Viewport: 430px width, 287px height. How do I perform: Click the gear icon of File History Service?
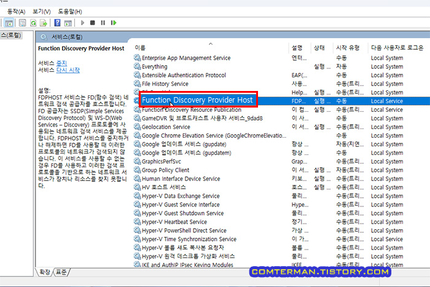pos(137,84)
